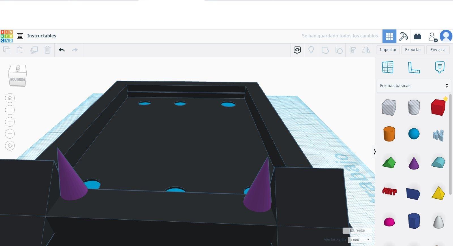Click the Ungroup shapes icon
The height and width of the screenshot is (246, 453).
(339, 50)
